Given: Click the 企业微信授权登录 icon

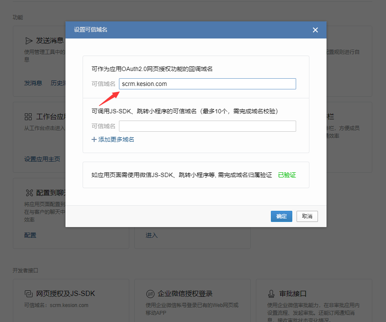Looking at the screenshot, I should coord(150,294).
